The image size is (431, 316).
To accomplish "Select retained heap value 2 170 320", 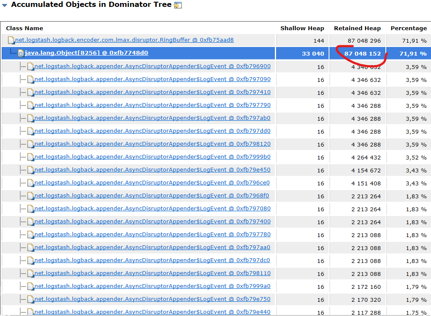I will (x=366, y=300).
